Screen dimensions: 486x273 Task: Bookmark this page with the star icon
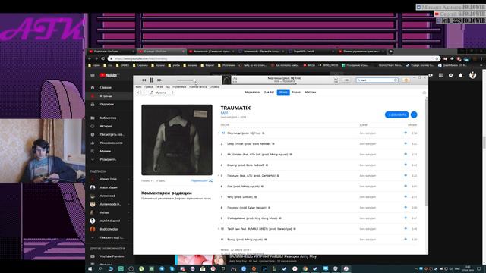click(437, 58)
